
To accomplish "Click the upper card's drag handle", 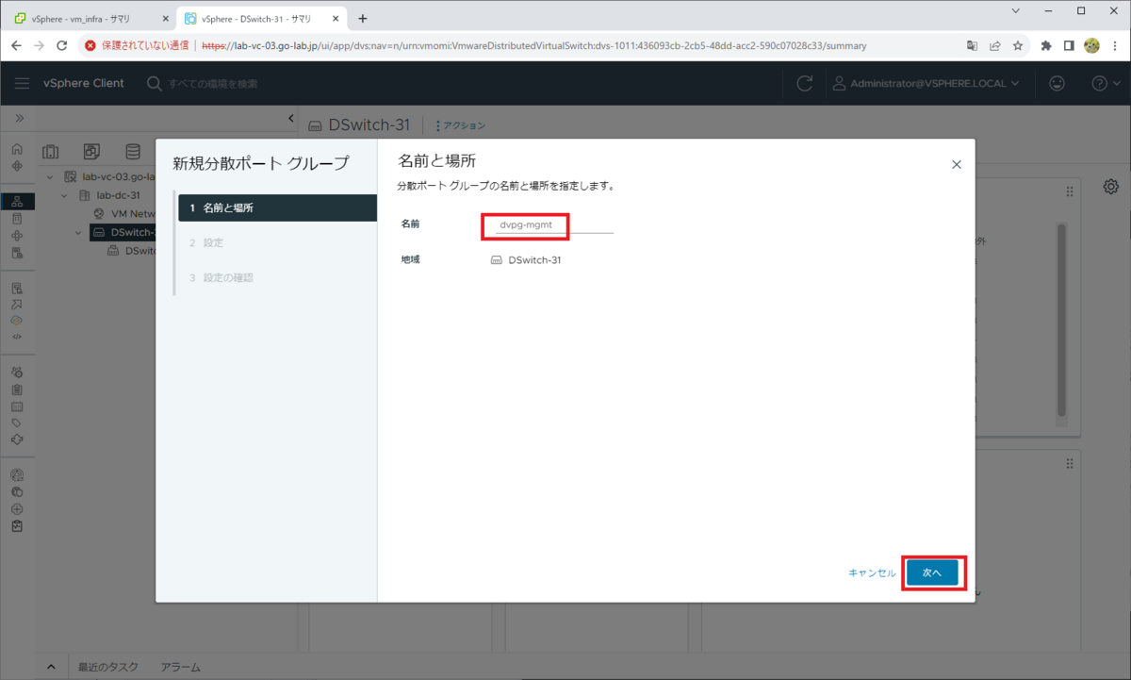I will [x=1070, y=191].
